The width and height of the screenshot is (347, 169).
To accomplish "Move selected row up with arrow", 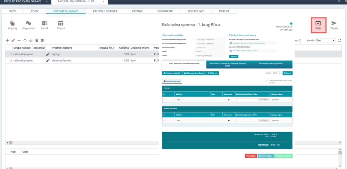I will tap(25, 40).
